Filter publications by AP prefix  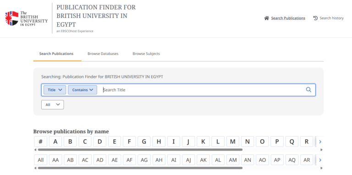277,160
